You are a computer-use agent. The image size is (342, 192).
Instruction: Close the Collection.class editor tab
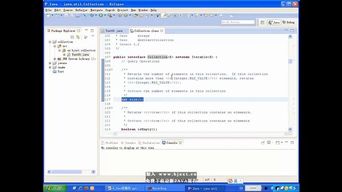pyautogui.click(x=162, y=31)
